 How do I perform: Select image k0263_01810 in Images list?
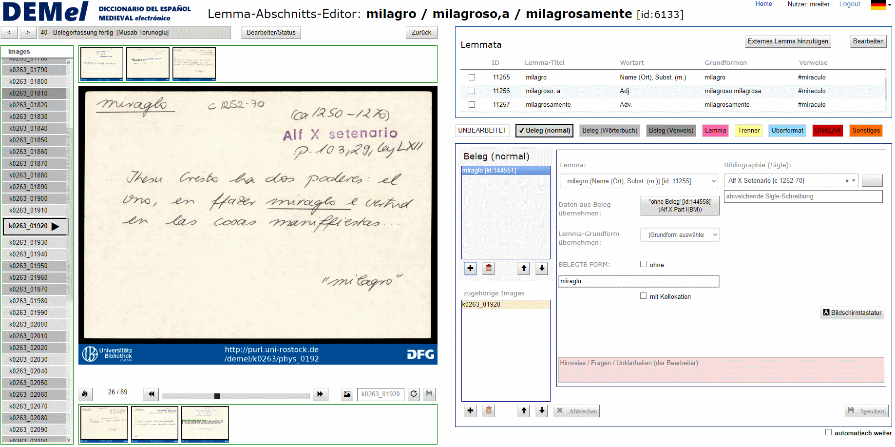pos(34,93)
